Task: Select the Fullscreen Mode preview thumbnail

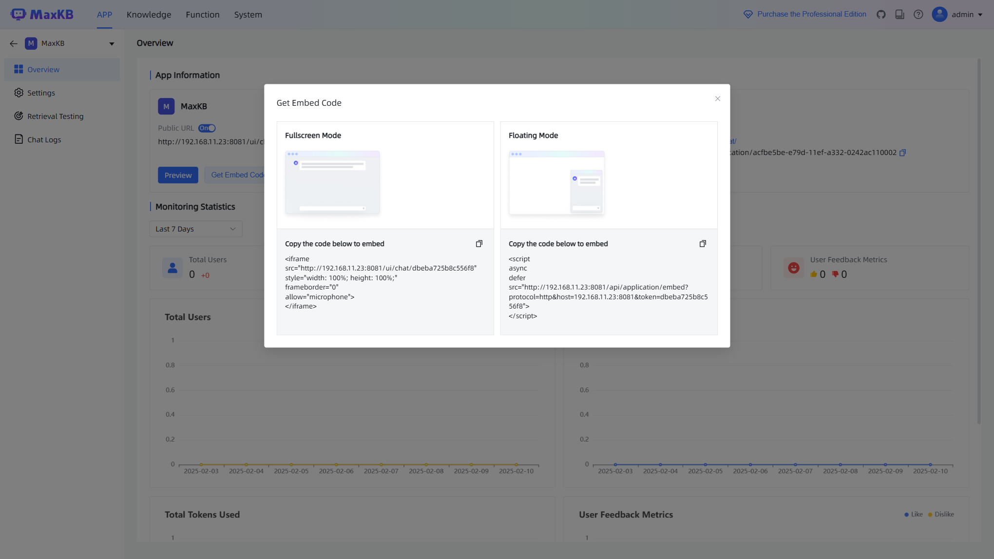Action: click(332, 182)
